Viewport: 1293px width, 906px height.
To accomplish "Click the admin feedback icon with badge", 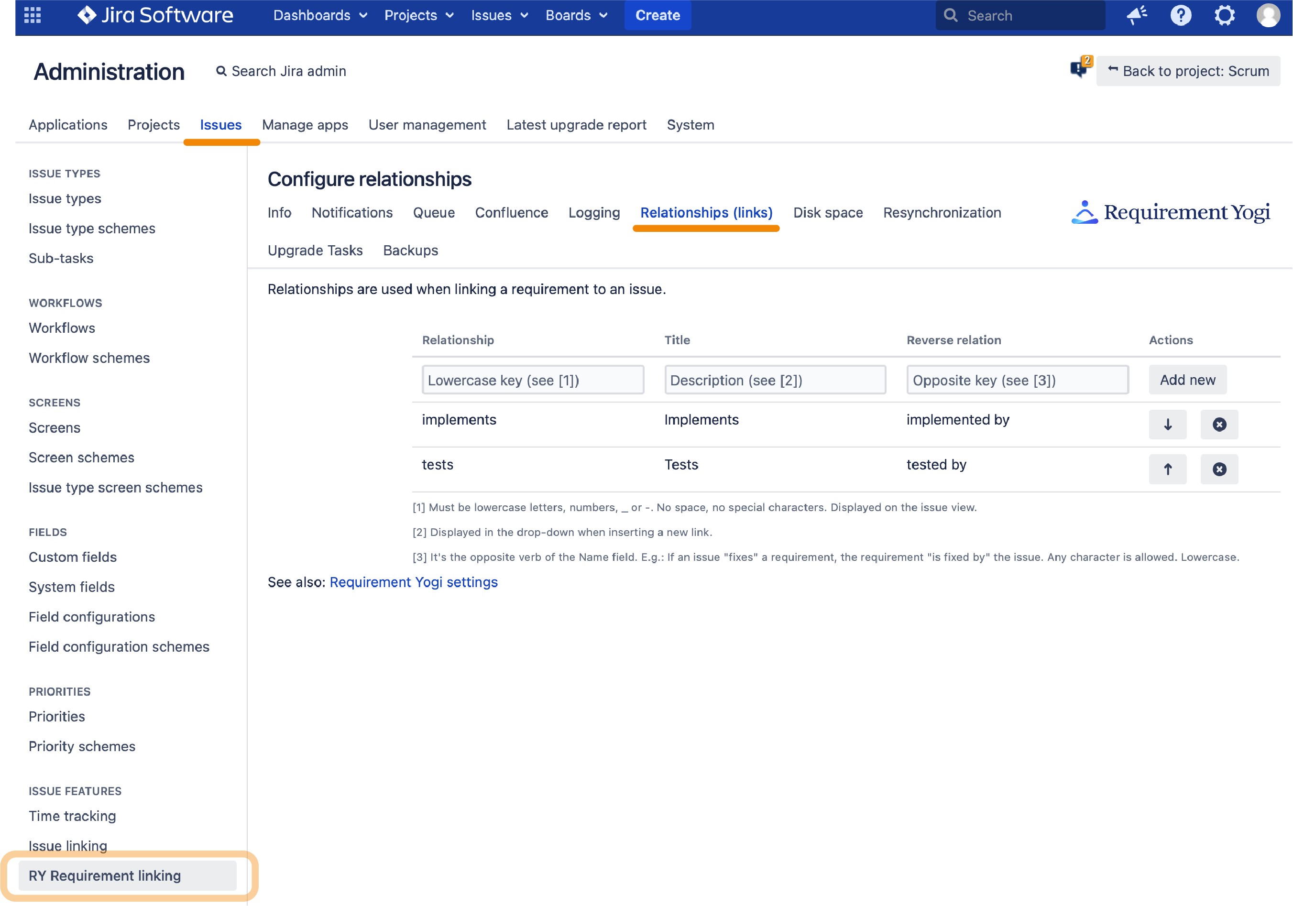I will pyautogui.click(x=1080, y=70).
